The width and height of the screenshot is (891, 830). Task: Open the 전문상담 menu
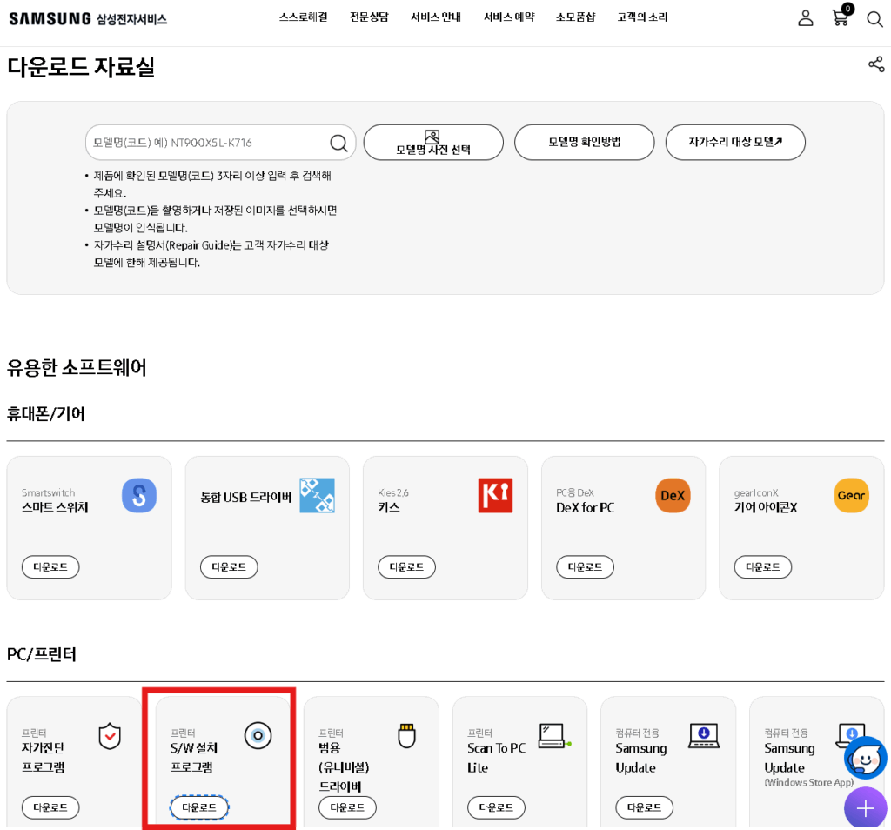369,17
